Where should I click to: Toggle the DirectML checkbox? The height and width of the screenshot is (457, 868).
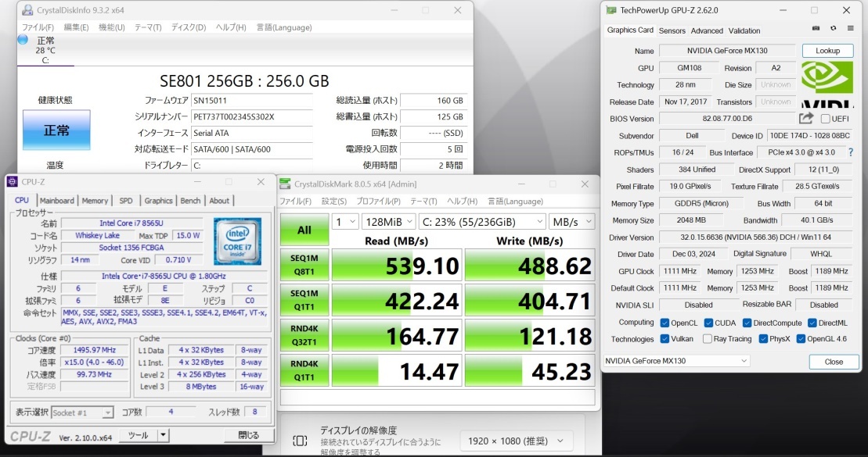[812, 323]
